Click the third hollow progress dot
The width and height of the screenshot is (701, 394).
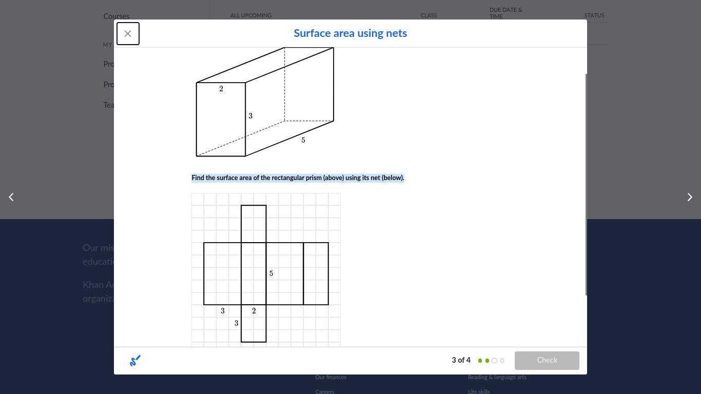tap(495, 361)
